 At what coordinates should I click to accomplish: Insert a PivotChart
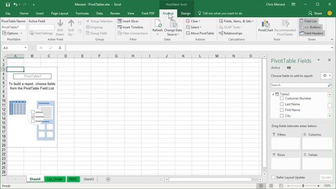pos(265,26)
